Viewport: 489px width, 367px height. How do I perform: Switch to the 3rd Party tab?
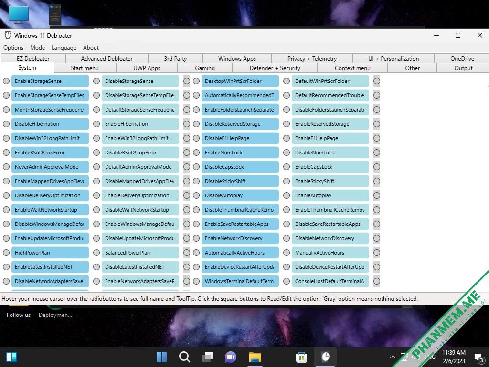[175, 59]
